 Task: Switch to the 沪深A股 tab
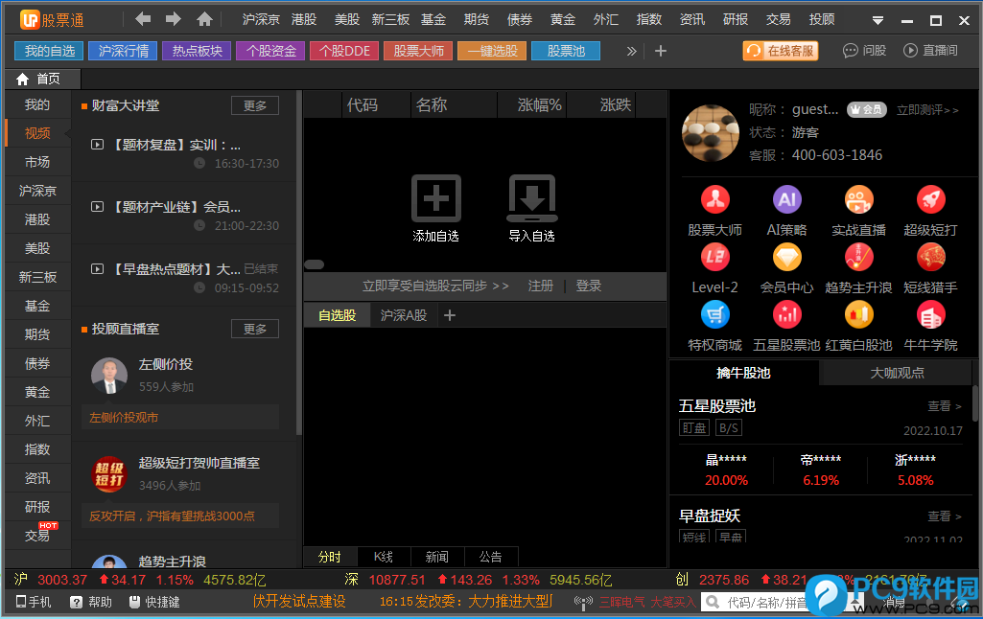(x=403, y=315)
